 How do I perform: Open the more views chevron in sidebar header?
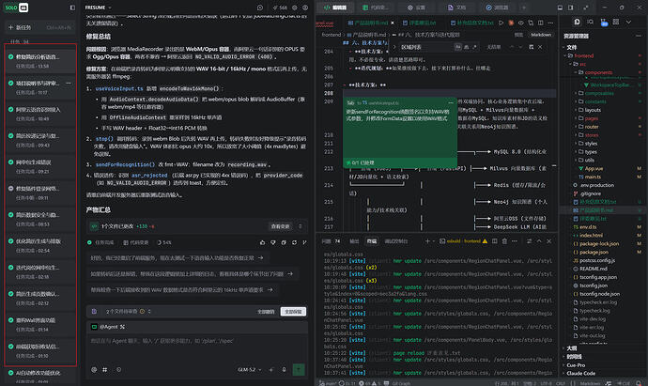628,22
